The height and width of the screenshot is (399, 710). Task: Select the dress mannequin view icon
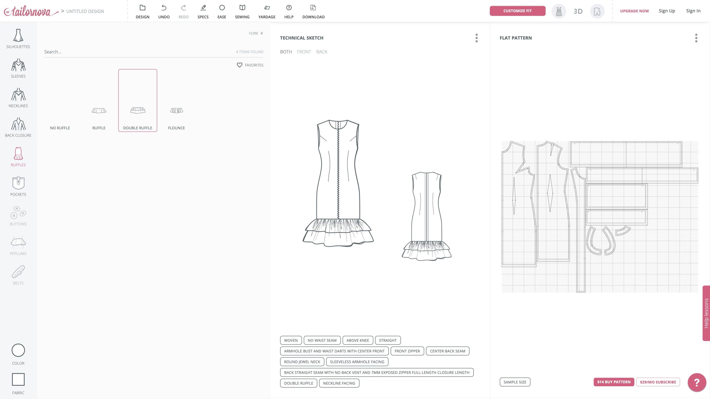[559, 11]
